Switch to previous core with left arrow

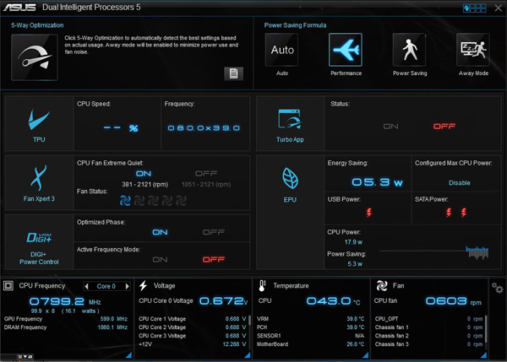tap(86, 286)
